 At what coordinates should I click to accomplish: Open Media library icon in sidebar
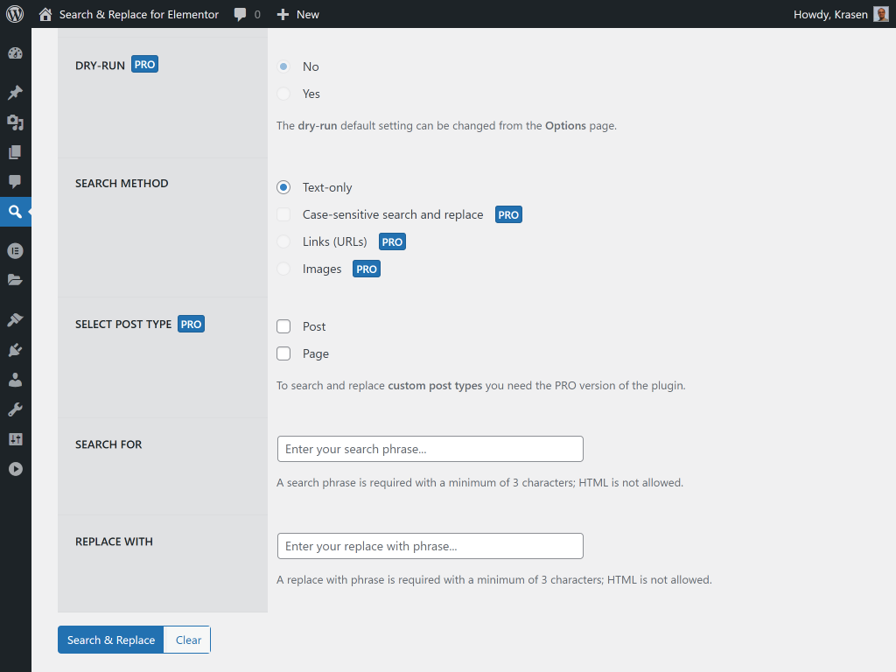tap(16, 122)
